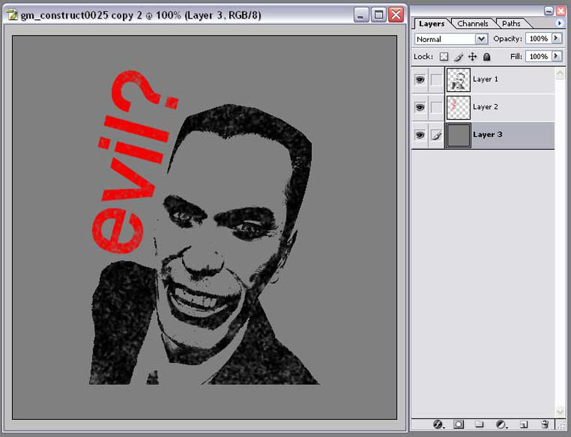The width and height of the screenshot is (571, 437).
Task: Open the blend mode dropdown set to Normal
Action: click(451, 39)
